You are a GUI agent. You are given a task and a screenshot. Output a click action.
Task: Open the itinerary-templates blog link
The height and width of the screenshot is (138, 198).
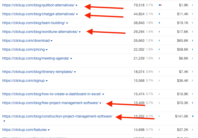(37, 72)
